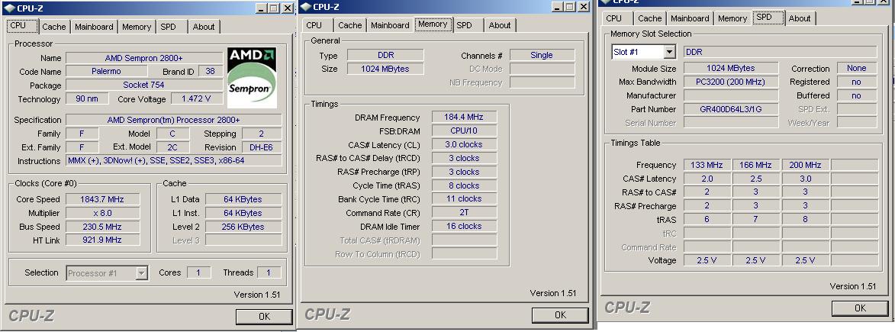This screenshot has height=332, width=895.
Task: Click the Core Speed value 1843.7 MHz
Action: pyautogui.click(x=102, y=199)
